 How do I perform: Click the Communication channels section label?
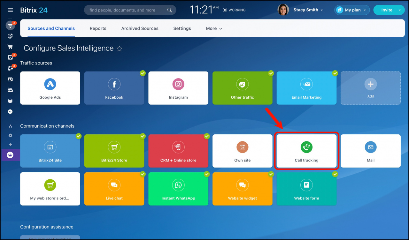click(47, 126)
